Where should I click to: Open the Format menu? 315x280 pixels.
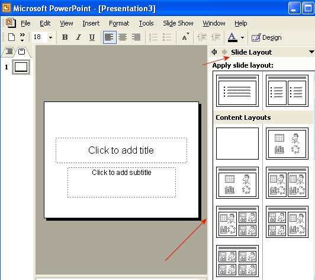coord(119,23)
